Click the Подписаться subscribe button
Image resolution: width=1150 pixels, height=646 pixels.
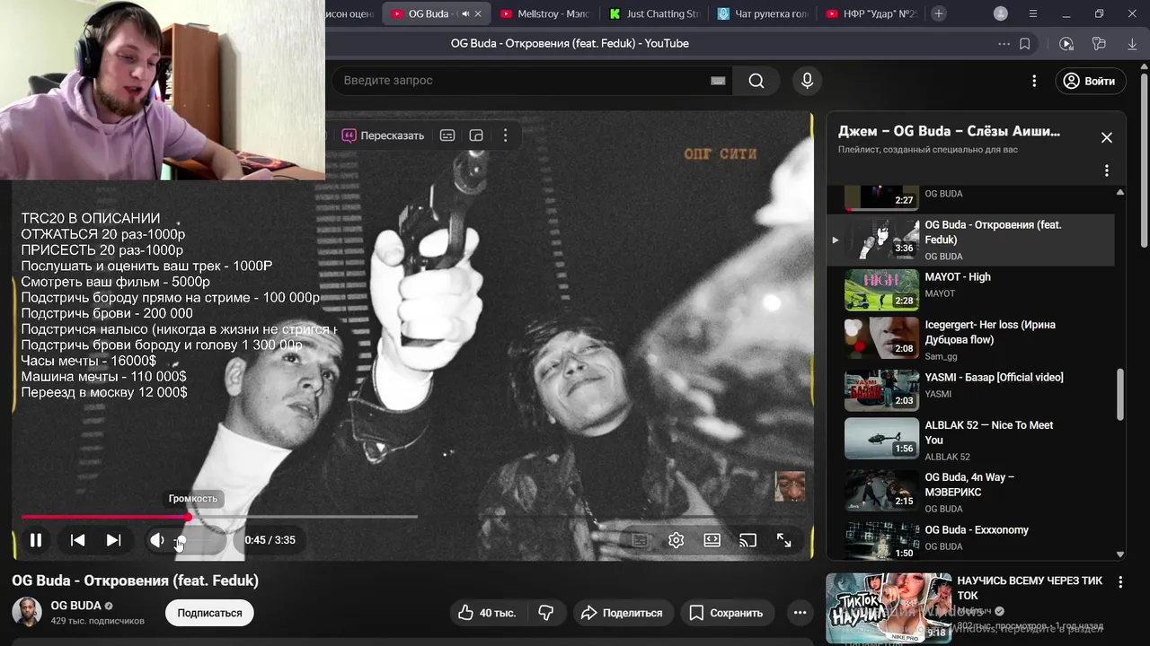[209, 613]
